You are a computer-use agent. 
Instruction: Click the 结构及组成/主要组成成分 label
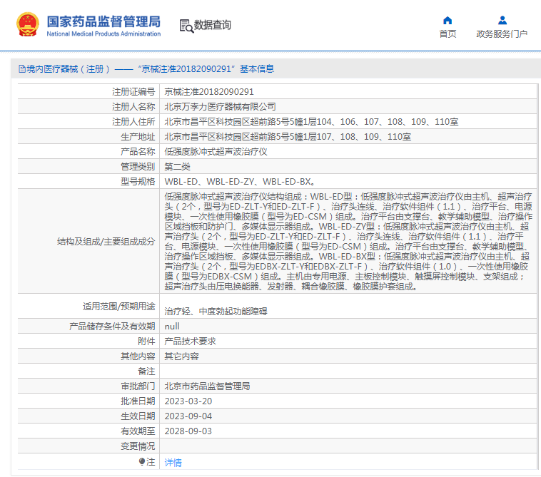click(x=106, y=242)
